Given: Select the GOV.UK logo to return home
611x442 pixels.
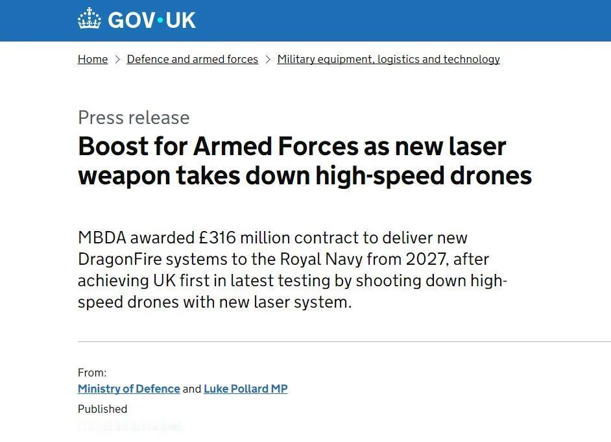Looking at the screenshot, I should click(136, 20).
